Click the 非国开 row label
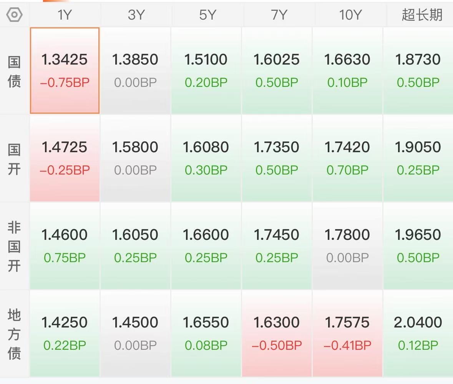453x384 pixels. pyautogui.click(x=14, y=246)
